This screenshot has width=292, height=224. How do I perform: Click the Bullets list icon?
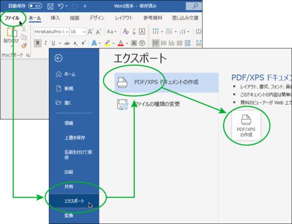click(x=155, y=32)
